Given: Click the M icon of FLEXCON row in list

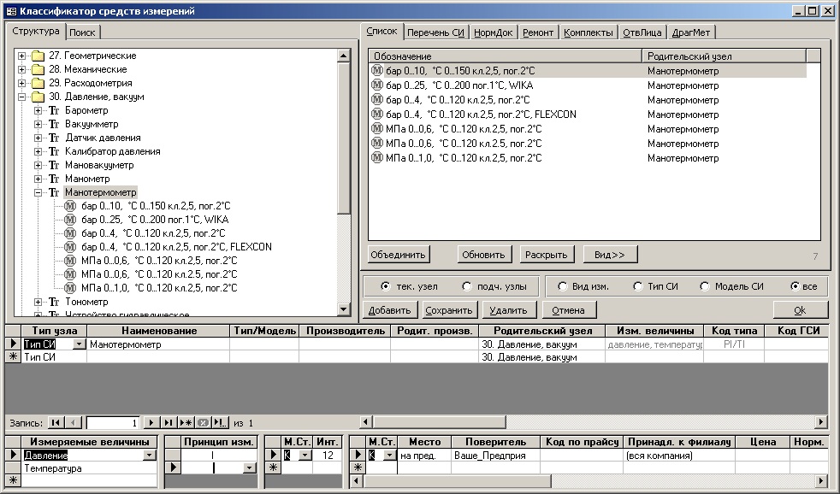Looking at the screenshot, I should tap(377, 114).
